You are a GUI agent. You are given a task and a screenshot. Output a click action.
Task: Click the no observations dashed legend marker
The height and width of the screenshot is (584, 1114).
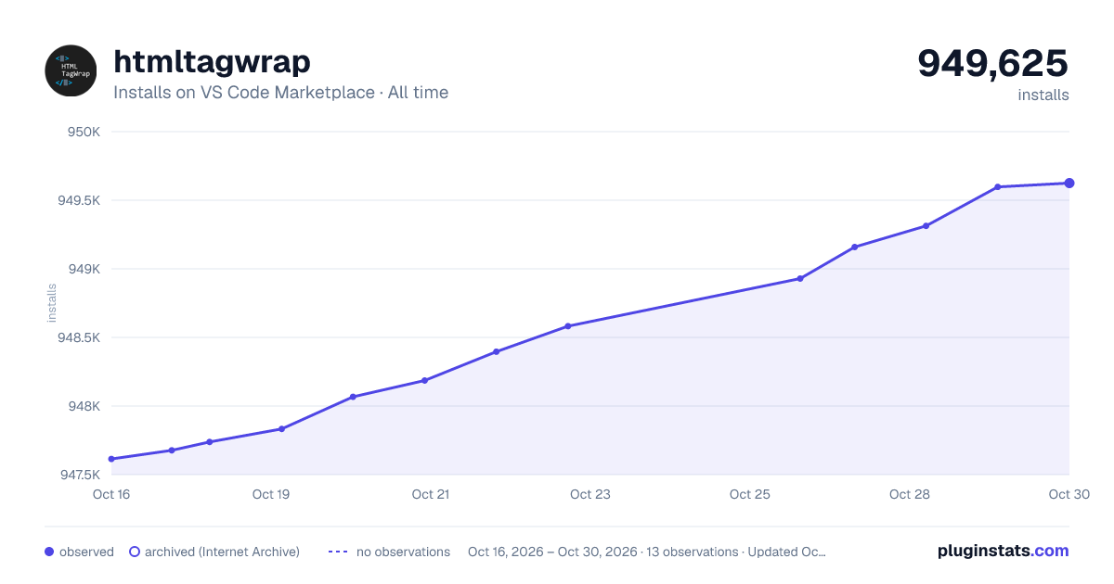click(338, 552)
